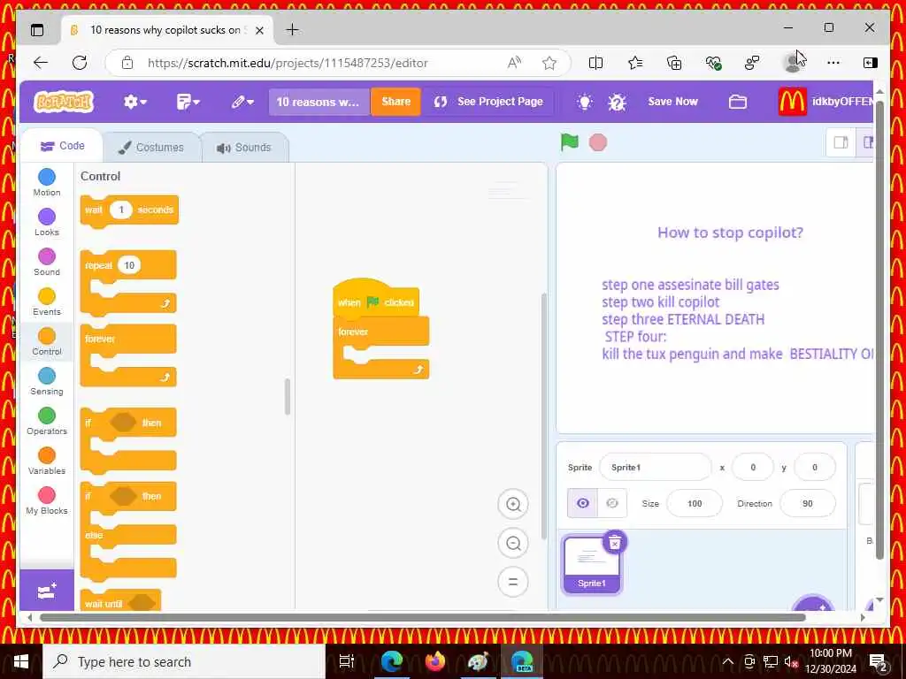Zoom out the code workspace
Image resolution: width=906 pixels, height=679 pixels.
(513, 544)
